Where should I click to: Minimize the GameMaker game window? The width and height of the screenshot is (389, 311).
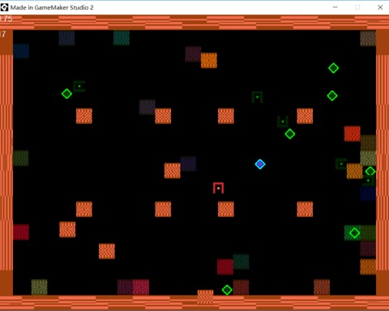(x=336, y=7)
